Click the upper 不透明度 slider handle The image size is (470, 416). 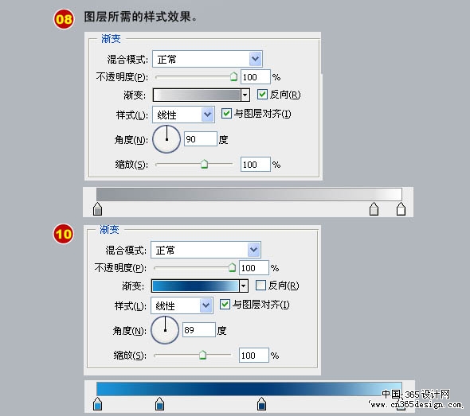tap(233, 76)
